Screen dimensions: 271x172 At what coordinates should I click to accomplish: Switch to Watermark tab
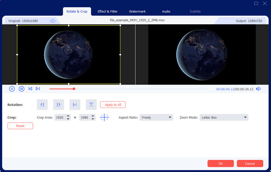pyautogui.click(x=137, y=11)
